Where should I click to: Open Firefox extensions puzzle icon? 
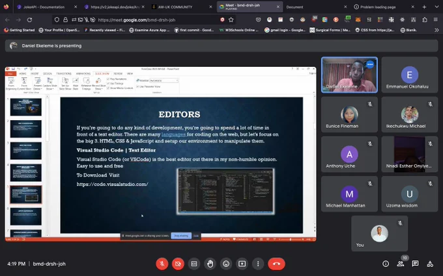point(425,19)
